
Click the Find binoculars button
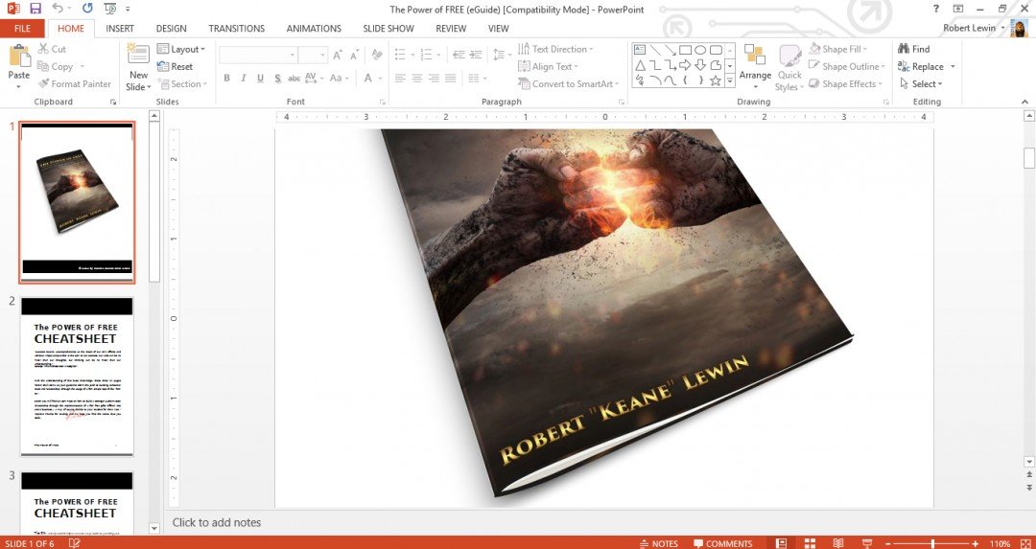(914, 49)
